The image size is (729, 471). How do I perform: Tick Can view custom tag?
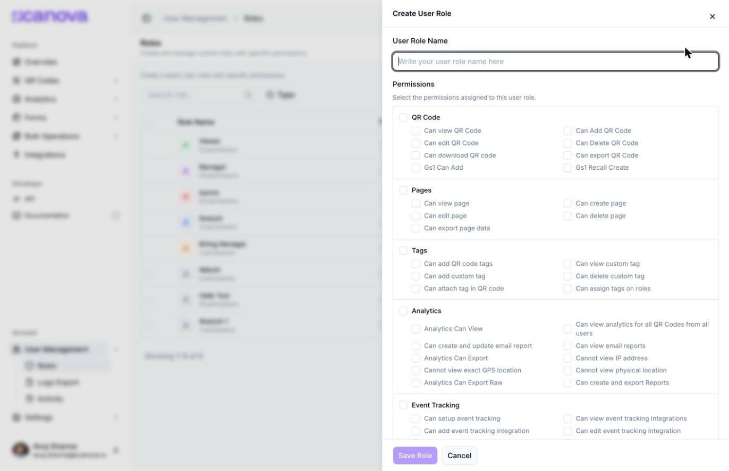tap(567, 264)
